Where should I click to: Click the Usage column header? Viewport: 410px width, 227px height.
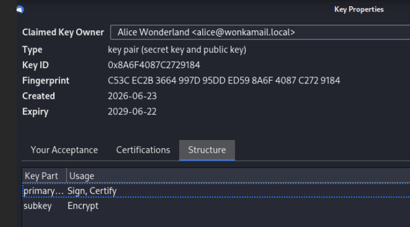[238, 176]
